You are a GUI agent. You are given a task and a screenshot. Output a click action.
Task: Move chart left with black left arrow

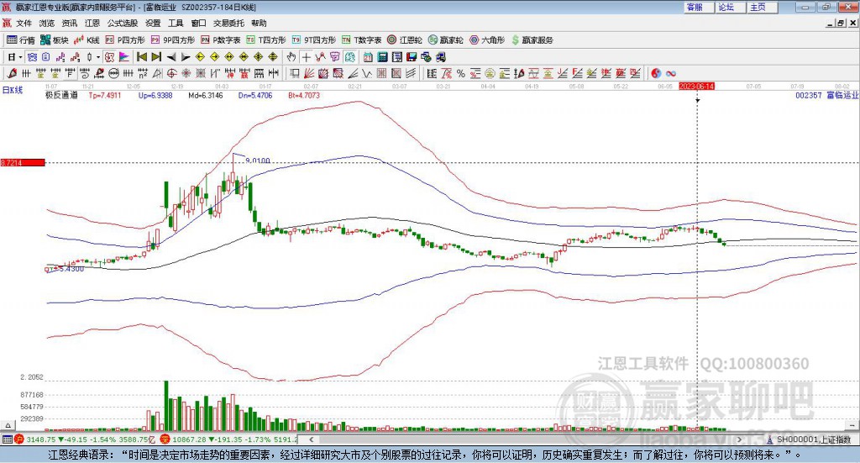pos(171,57)
